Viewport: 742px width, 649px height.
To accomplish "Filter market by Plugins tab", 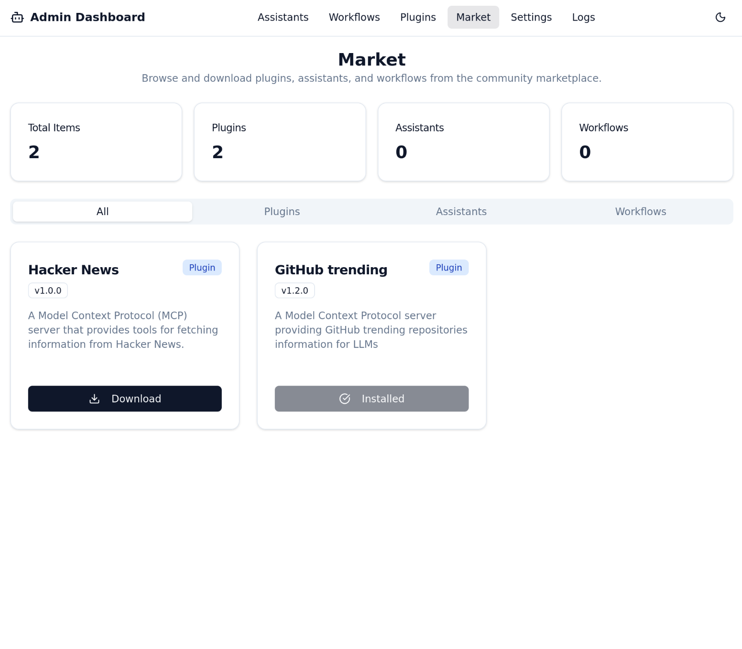I will coord(282,212).
